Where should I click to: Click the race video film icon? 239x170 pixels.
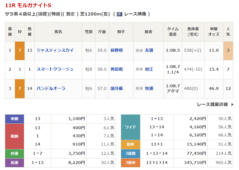[119, 14]
